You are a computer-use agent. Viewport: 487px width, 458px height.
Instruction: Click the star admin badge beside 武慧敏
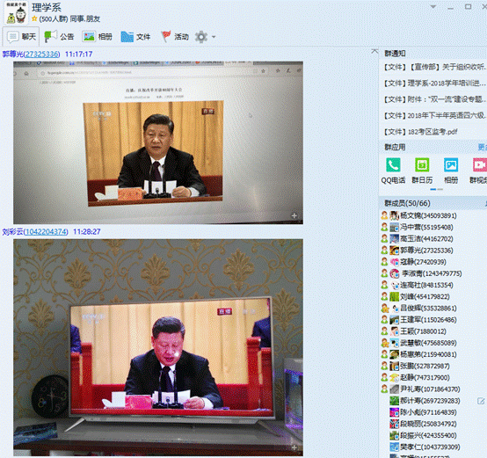(x=385, y=343)
